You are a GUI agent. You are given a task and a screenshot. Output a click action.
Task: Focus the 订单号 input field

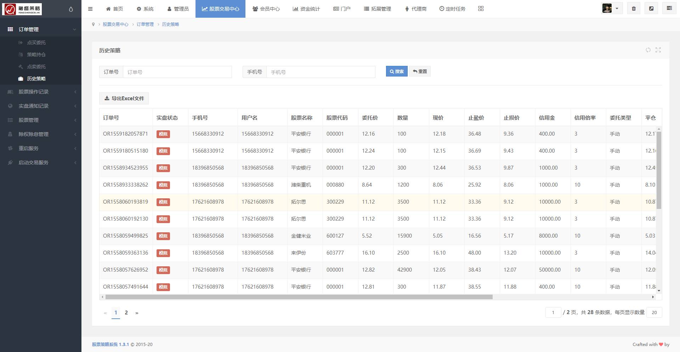tap(177, 72)
